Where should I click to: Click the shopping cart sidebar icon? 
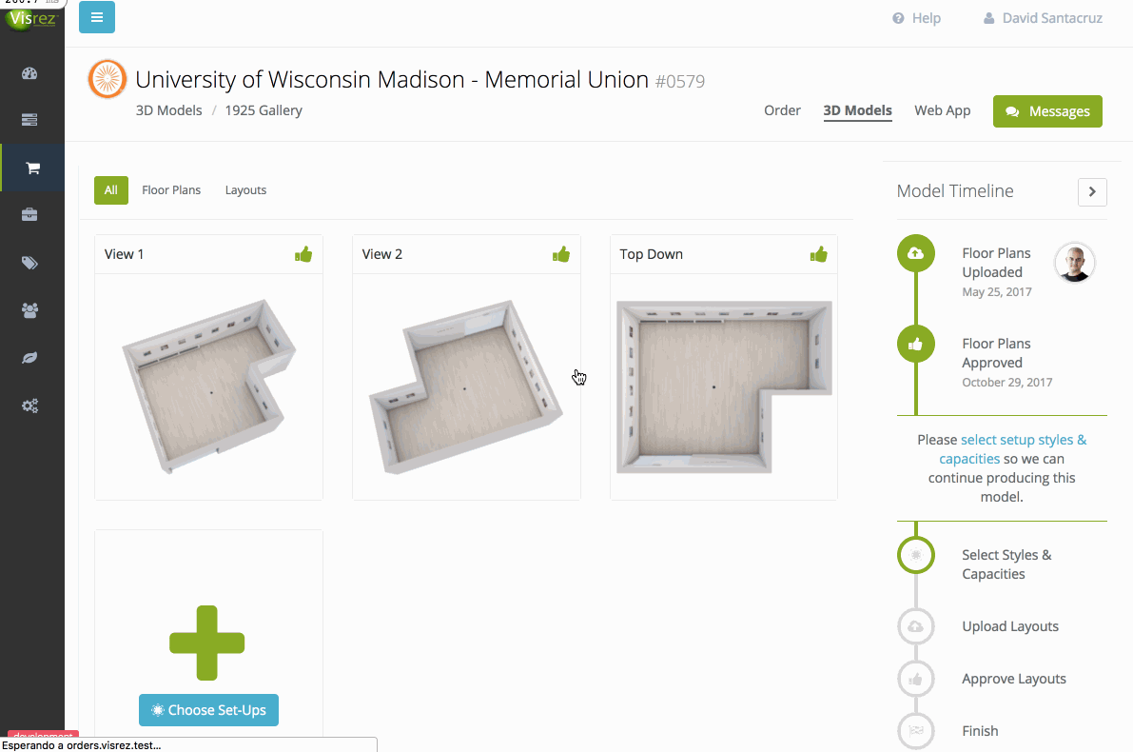[32, 168]
